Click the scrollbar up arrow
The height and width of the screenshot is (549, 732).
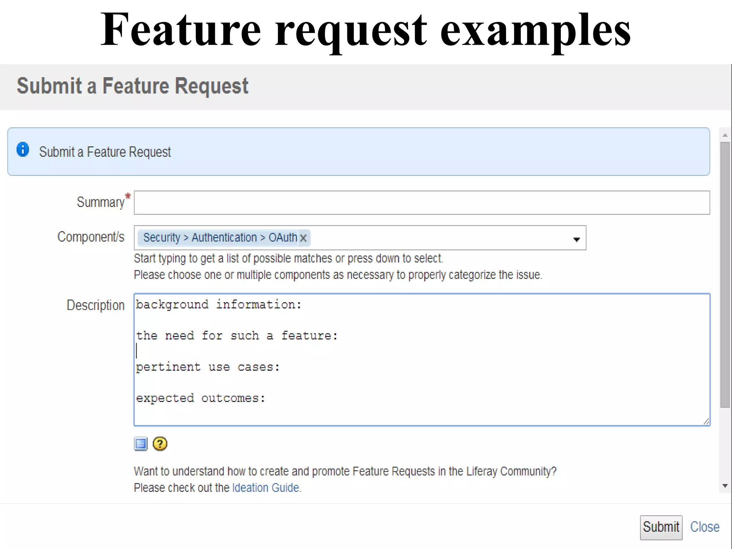725,135
